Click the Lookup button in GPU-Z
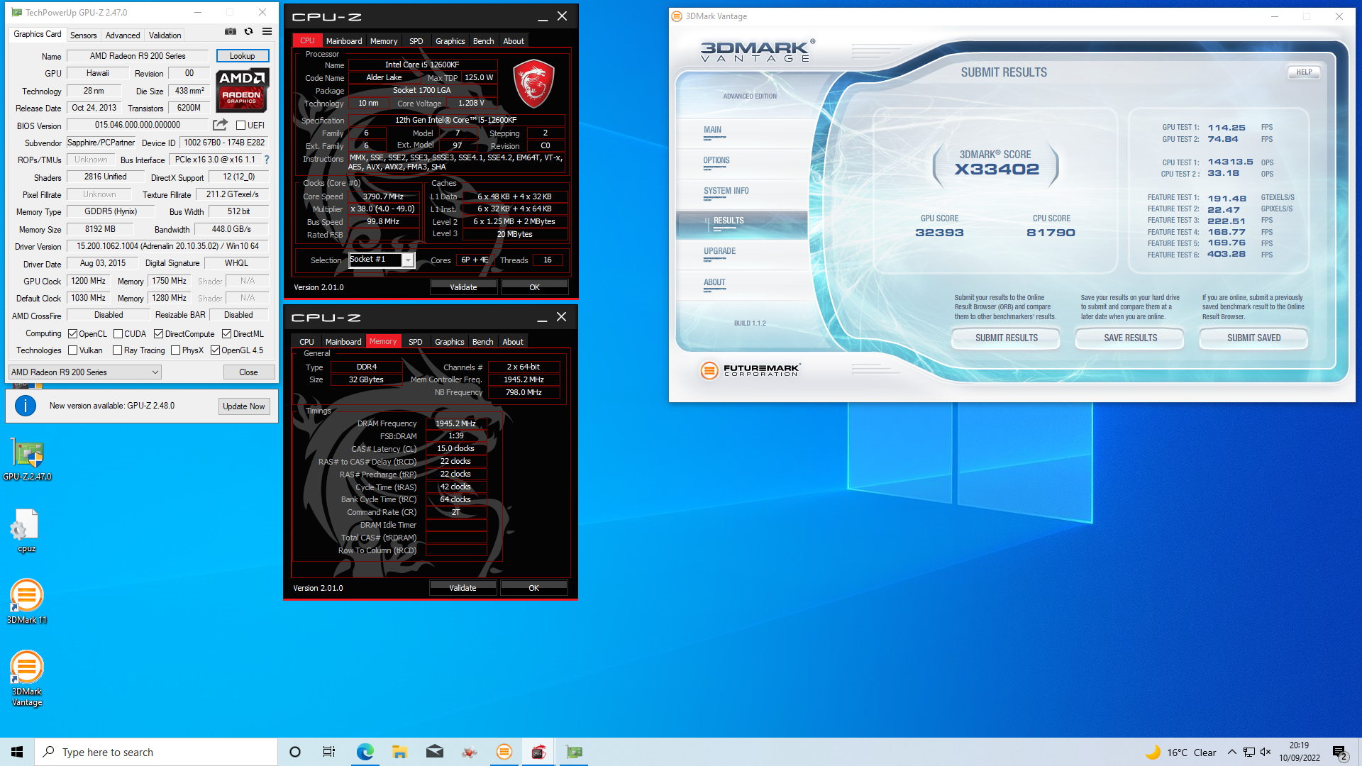 [242, 56]
